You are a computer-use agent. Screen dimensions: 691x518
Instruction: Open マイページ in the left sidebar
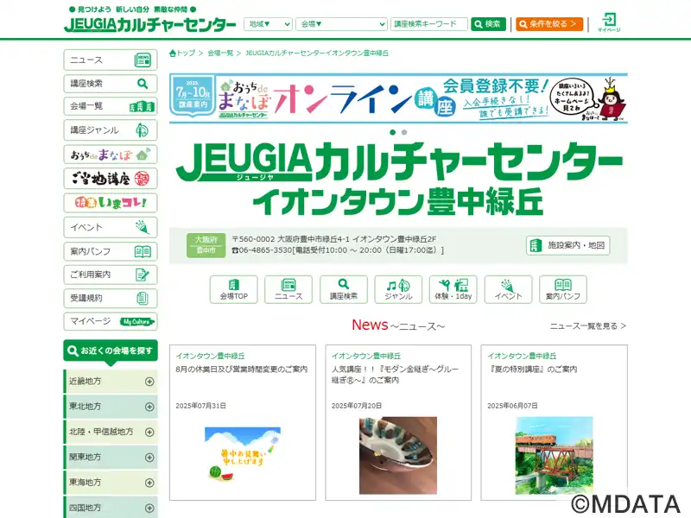pyautogui.click(x=111, y=321)
